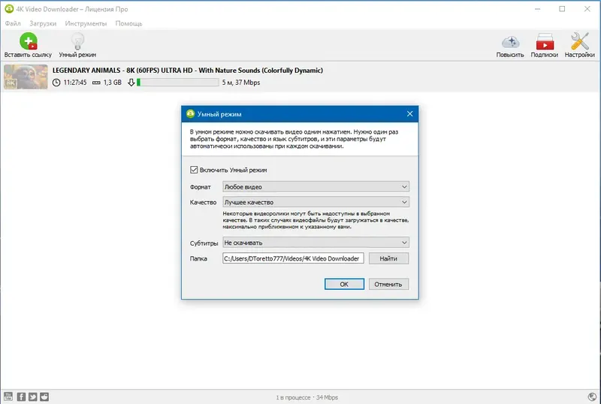Click the Умный режим dialog title icon
The width and height of the screenshot is (601, 404).
coord(190,114)
